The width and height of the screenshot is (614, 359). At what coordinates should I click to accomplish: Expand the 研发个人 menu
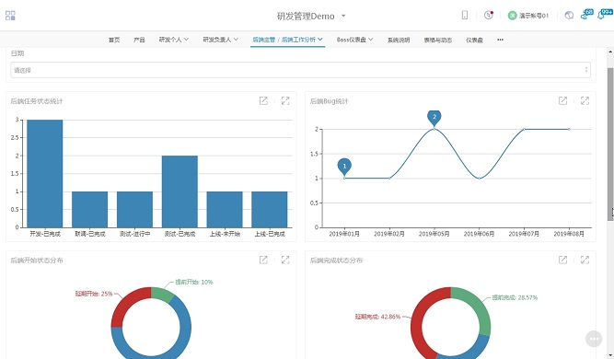(173, 40)
